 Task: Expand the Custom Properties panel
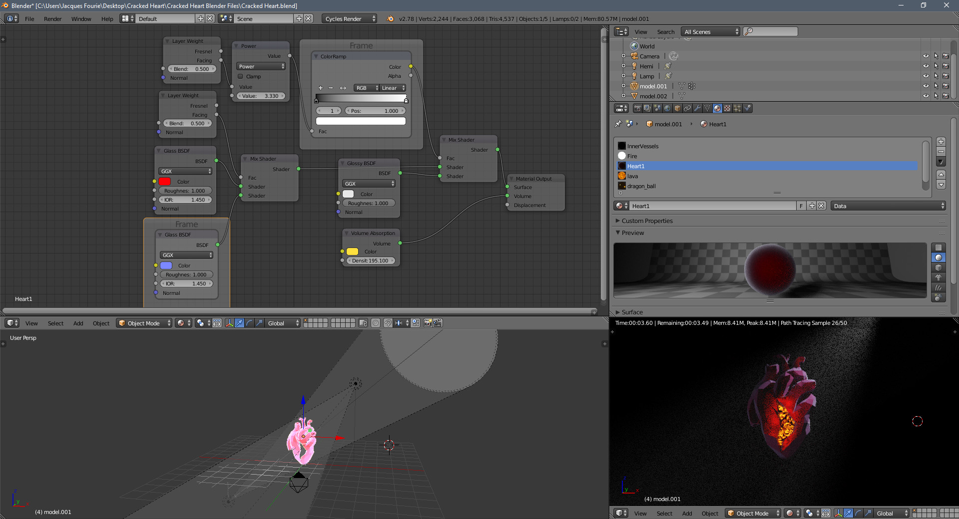click(x=647, y=221)
